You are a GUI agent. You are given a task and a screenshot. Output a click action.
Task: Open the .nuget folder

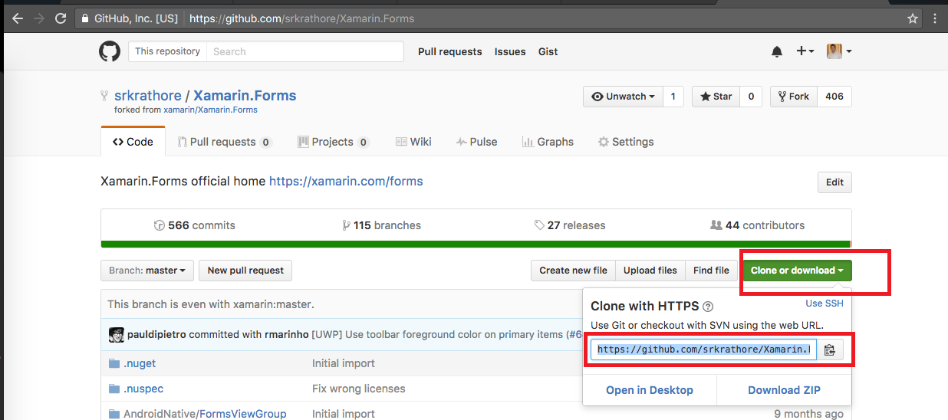coord(140,363)
